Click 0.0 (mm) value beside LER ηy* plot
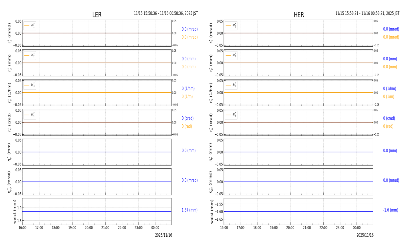Screen dimensions: 403x247 (189, 151)
